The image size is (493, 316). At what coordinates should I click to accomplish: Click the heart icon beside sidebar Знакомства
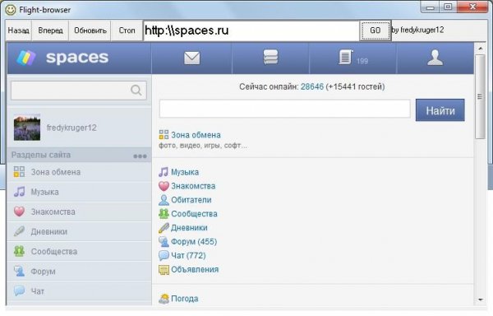(19, 211)
